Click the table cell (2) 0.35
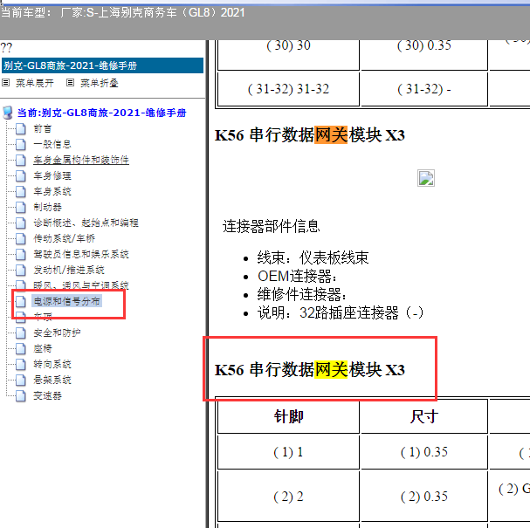The height and width of the screenshot is (528, 530). click(424, 497)
